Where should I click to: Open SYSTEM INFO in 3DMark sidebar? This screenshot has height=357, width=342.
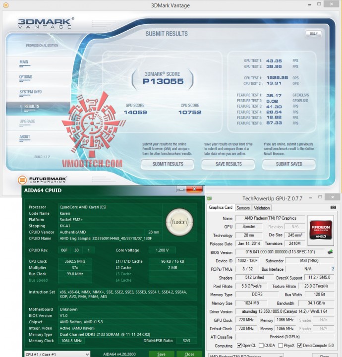[31, 92]
